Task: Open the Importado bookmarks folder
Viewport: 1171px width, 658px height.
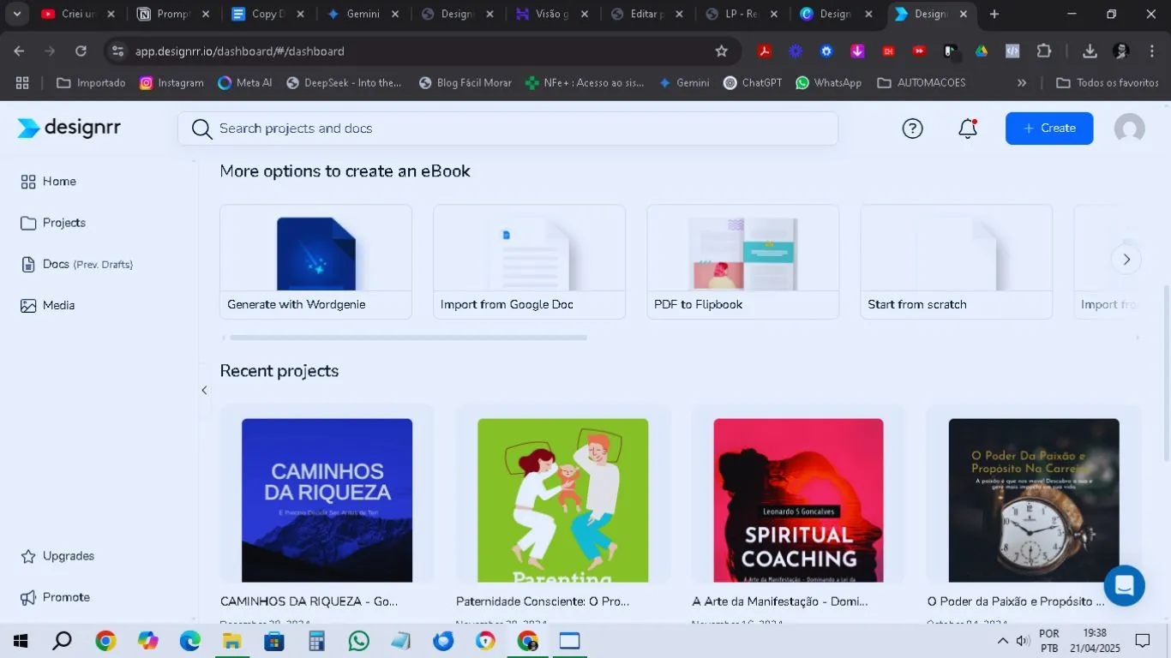Action: click(91, 83)
